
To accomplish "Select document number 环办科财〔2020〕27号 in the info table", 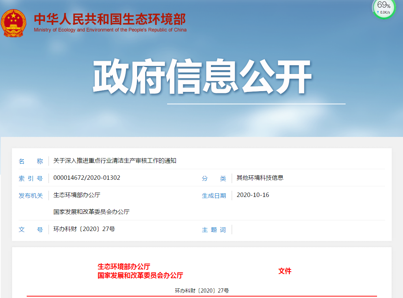I will point(84,229).
